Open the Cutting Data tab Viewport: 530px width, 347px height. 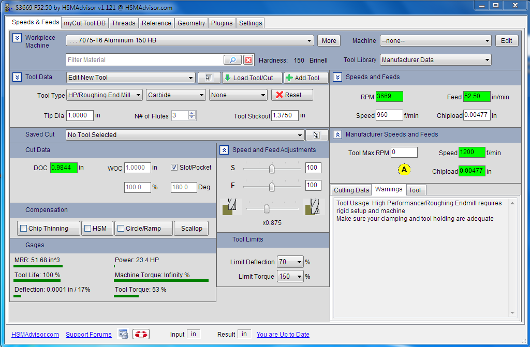[351, 190]
